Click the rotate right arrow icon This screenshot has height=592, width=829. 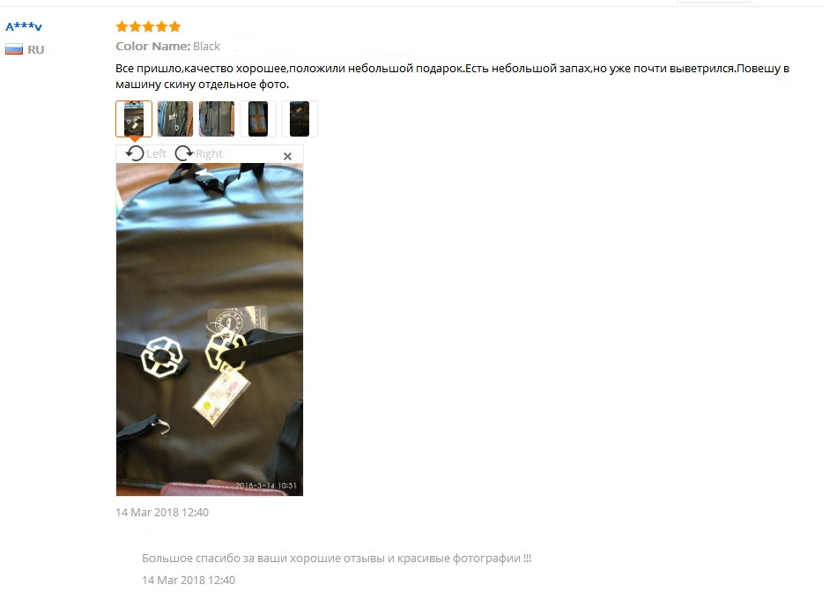click(184, 153)
